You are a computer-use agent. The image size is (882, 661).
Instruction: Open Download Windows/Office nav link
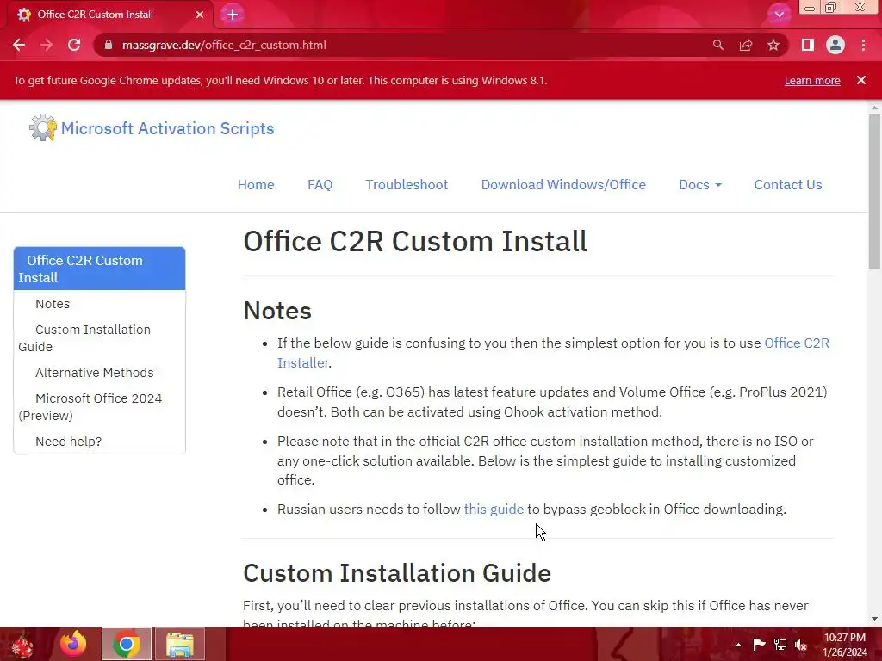(x=563, y=185)
